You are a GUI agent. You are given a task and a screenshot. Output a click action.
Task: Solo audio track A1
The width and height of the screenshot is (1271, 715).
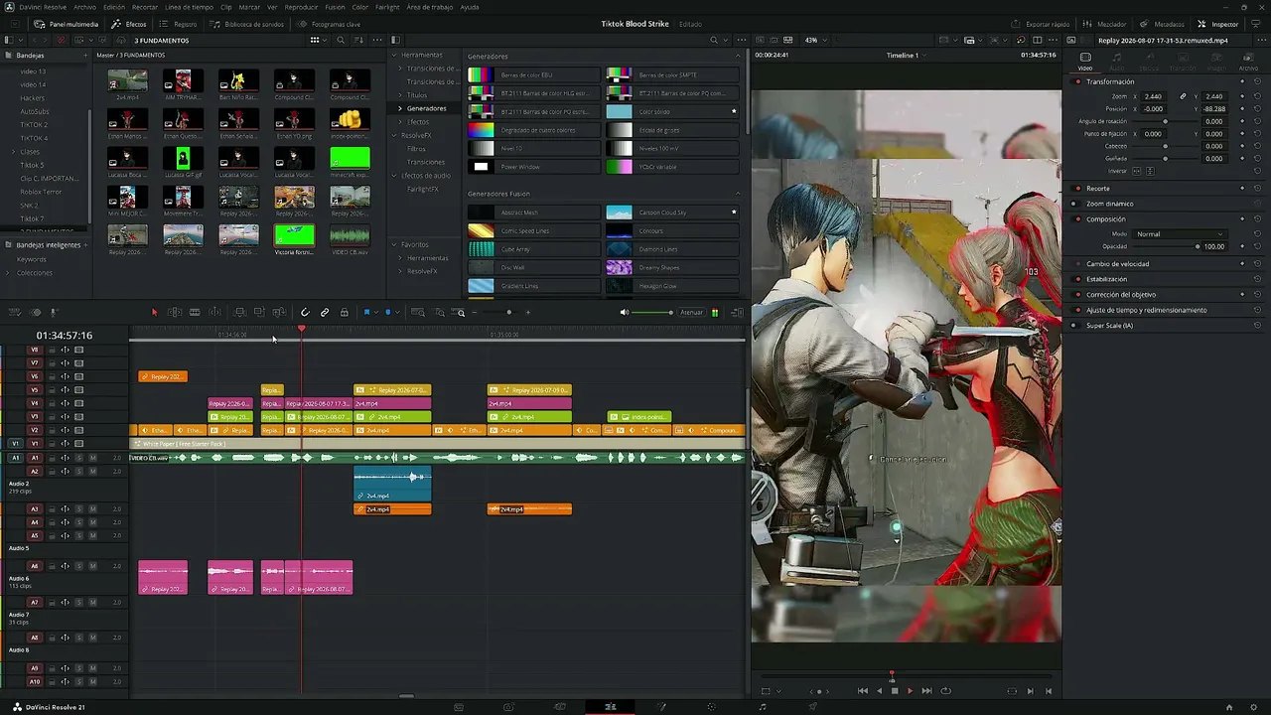click(79, 458)
